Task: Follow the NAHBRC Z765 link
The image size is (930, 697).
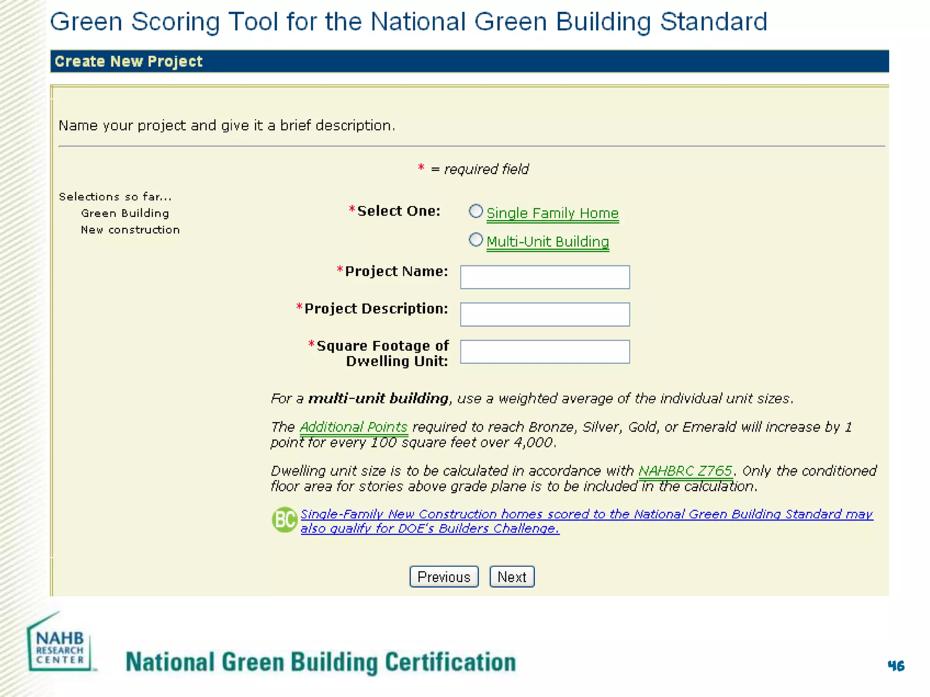Action: click(x=685, y=471)
